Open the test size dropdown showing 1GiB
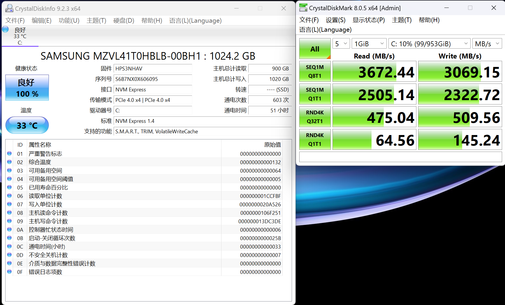Viewport: 505px width, 305px height. click(369, 44)
